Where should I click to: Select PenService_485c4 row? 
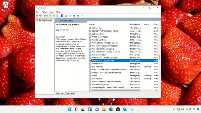tap(123, 55)
